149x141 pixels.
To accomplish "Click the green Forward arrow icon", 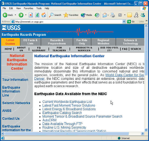I will coord(21,15).
